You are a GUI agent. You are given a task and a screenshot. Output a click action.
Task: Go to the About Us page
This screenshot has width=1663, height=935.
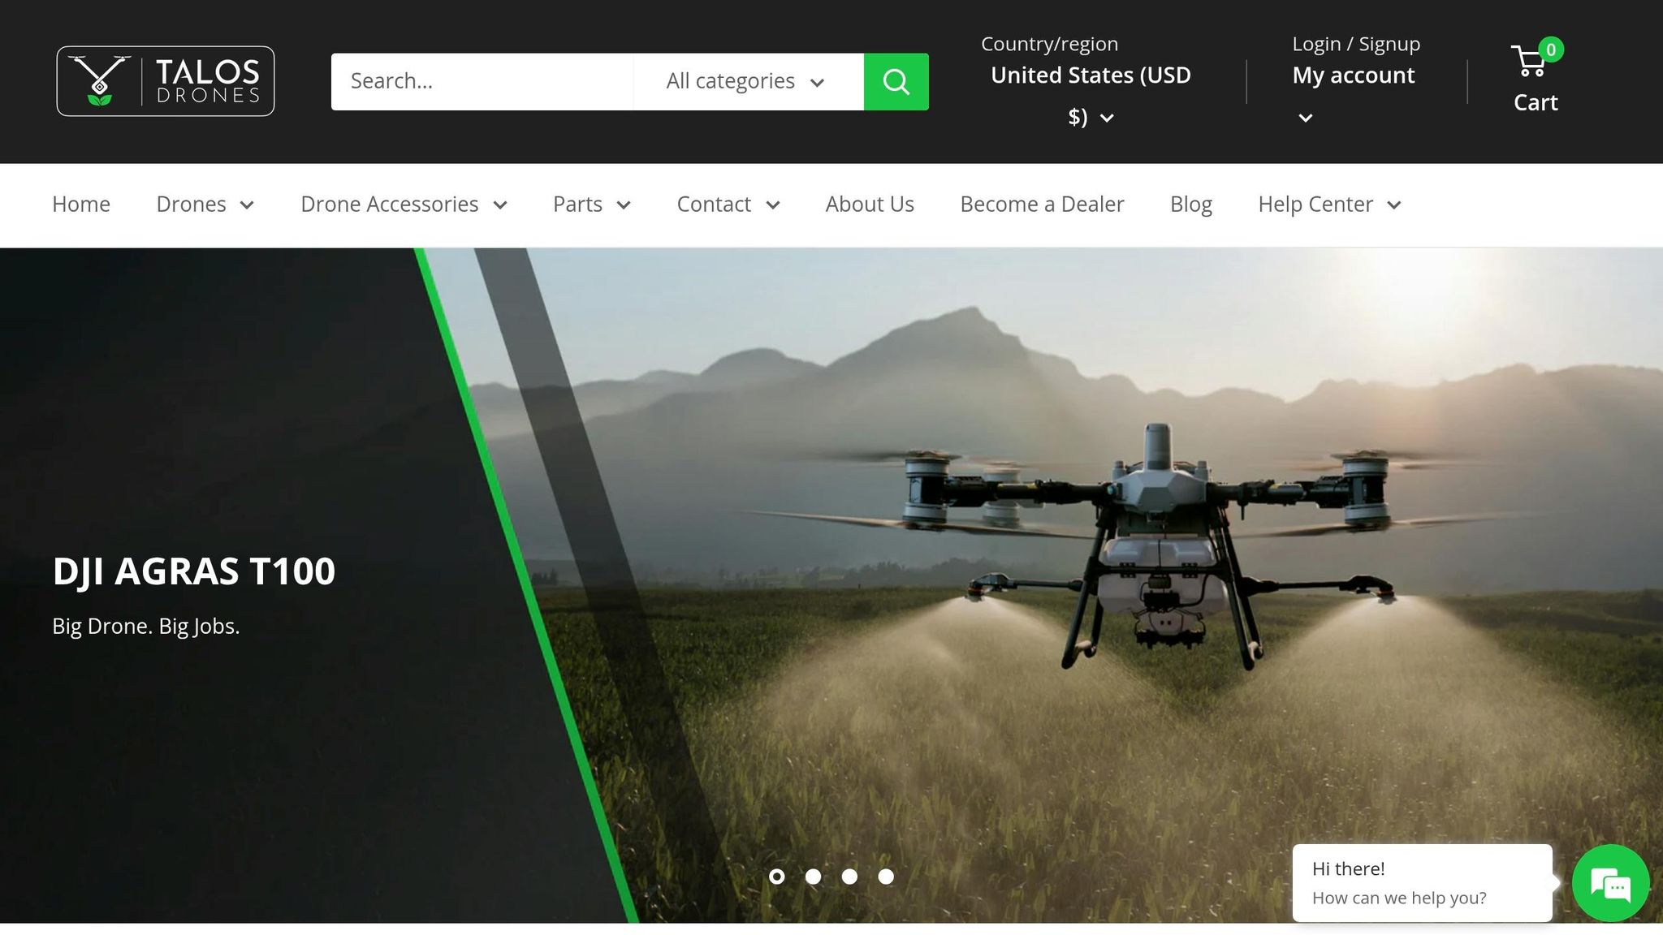(869, 205)
